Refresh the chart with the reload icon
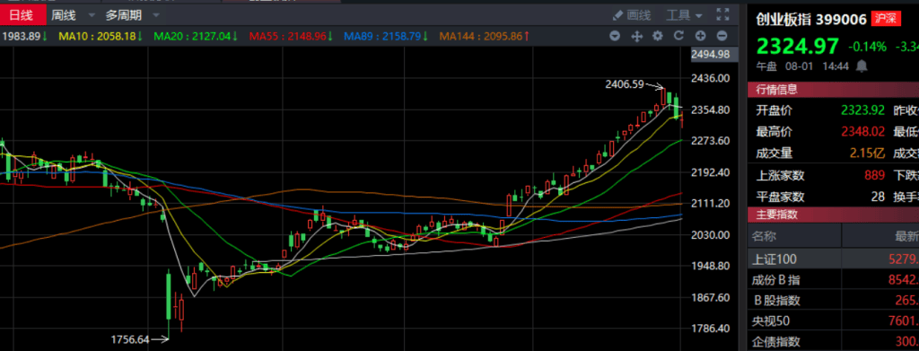The image size is (919, 351). click(x=678, y=36)
